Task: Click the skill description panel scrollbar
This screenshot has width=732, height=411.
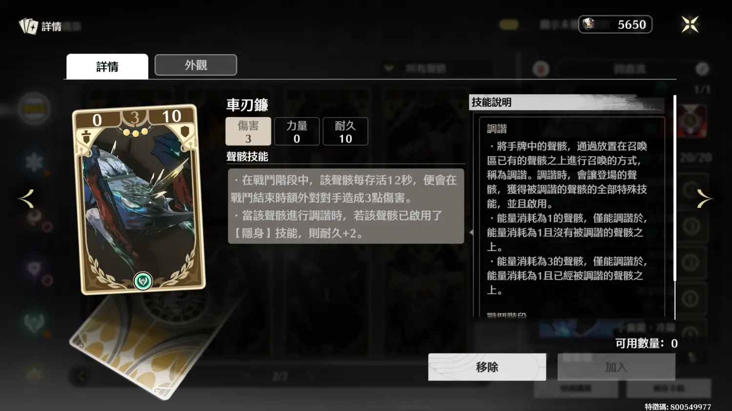Action: (x=675, y=188)
